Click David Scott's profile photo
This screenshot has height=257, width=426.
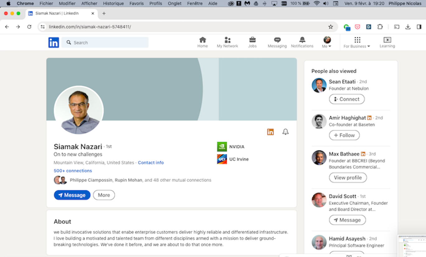(319, 200)
